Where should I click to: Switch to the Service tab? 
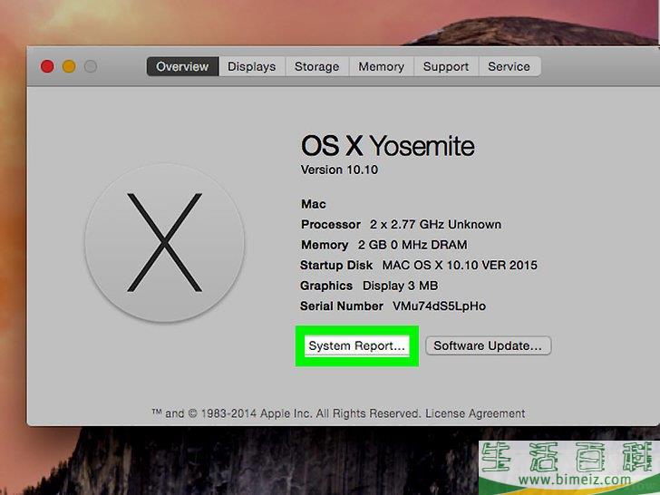(509, 66)
